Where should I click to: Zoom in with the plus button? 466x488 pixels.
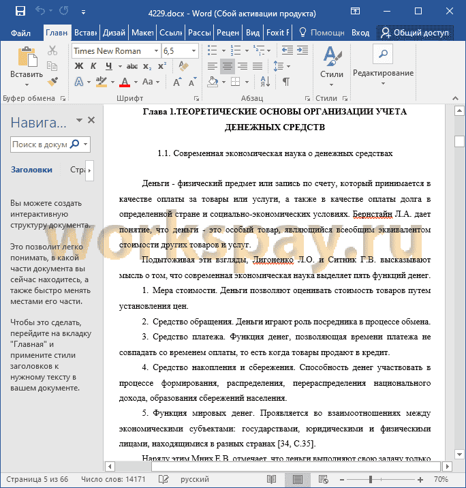[x=420, y=480]
